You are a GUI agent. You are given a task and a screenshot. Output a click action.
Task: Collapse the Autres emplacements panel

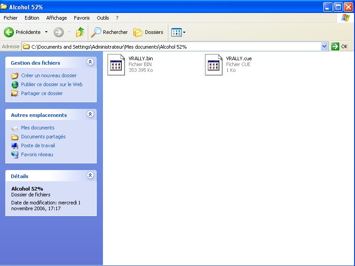coord(90,114)
